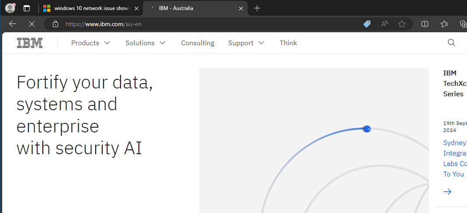Open the Think page
This screenshot has width=467, height=213.
click(288, 43)
